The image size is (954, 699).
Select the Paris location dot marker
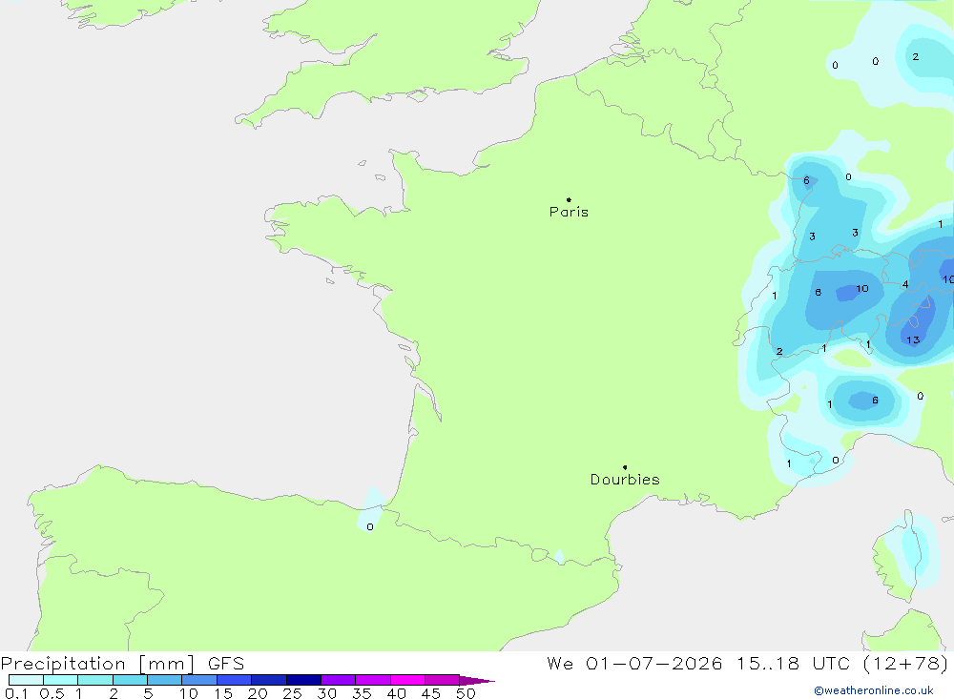[x=569, y=199]
